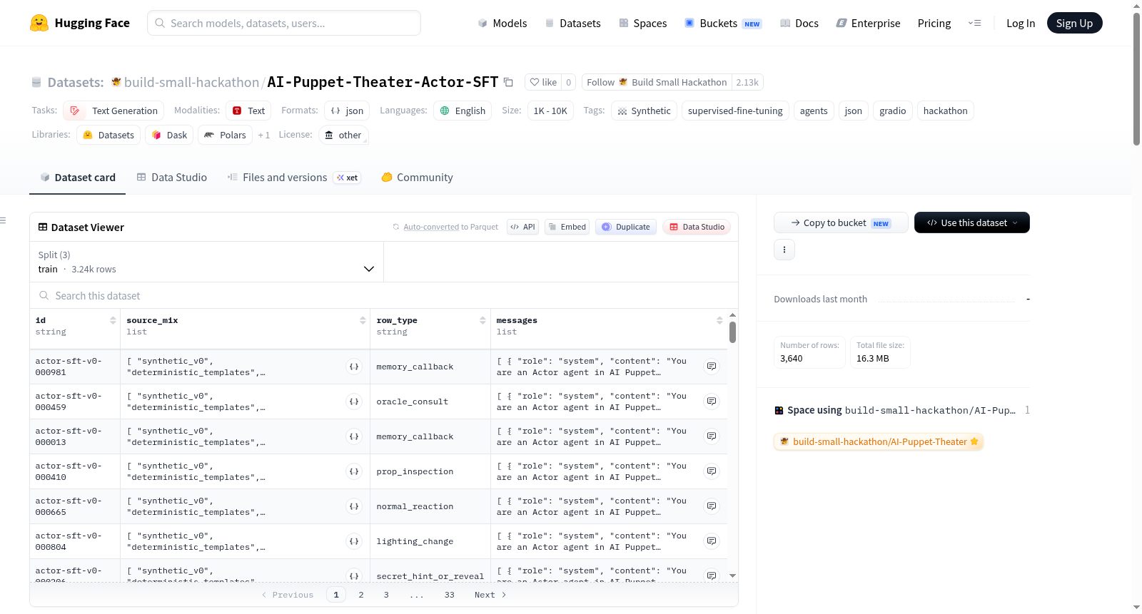Open Docs in the top navigation
Image resolution: width=1142 pixels, height=614 pixels.
(x=799, y=23)
